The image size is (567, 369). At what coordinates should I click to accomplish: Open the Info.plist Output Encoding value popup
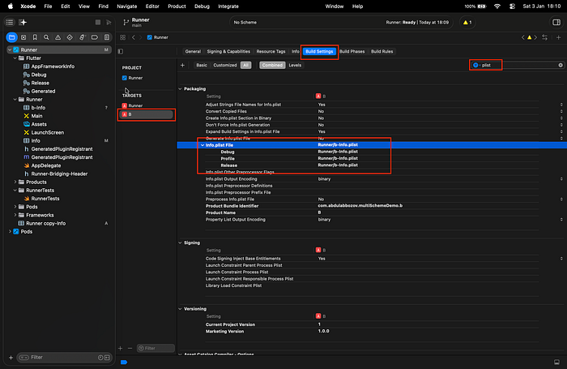[x=561, y=179]
